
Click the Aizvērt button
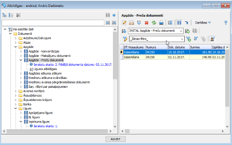coord(116,139)
